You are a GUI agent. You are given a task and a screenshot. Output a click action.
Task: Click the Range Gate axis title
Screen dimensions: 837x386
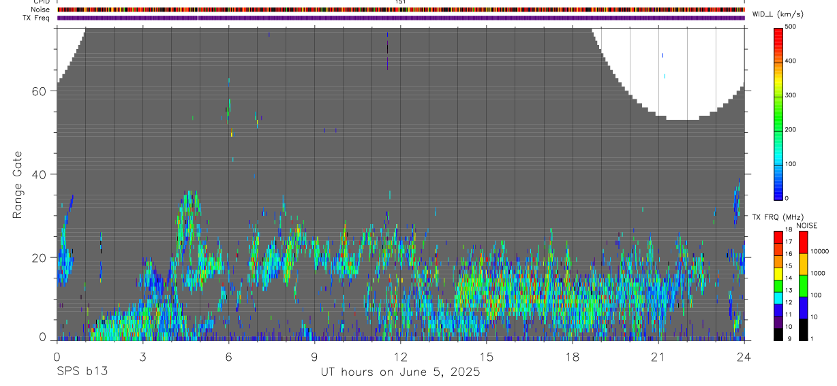[x=17, y=184]
